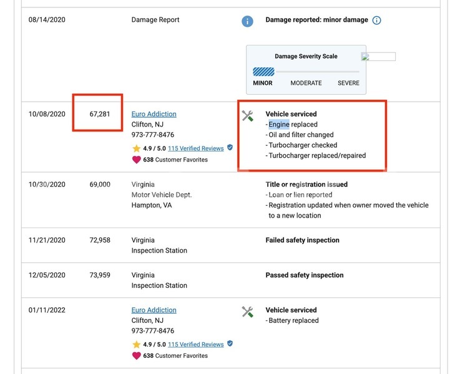Click the MODERATE label on severity scale
Screen dimensions: 450x374
306,83
